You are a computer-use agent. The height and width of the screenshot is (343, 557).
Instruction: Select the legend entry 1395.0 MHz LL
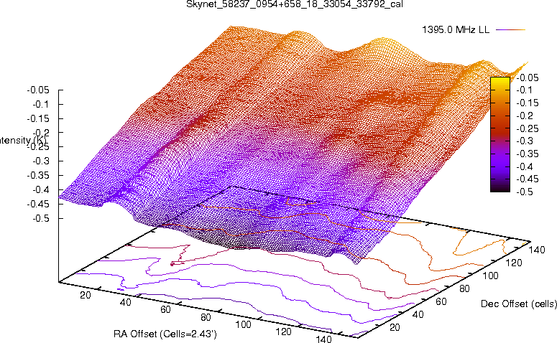tap(456, 30)
